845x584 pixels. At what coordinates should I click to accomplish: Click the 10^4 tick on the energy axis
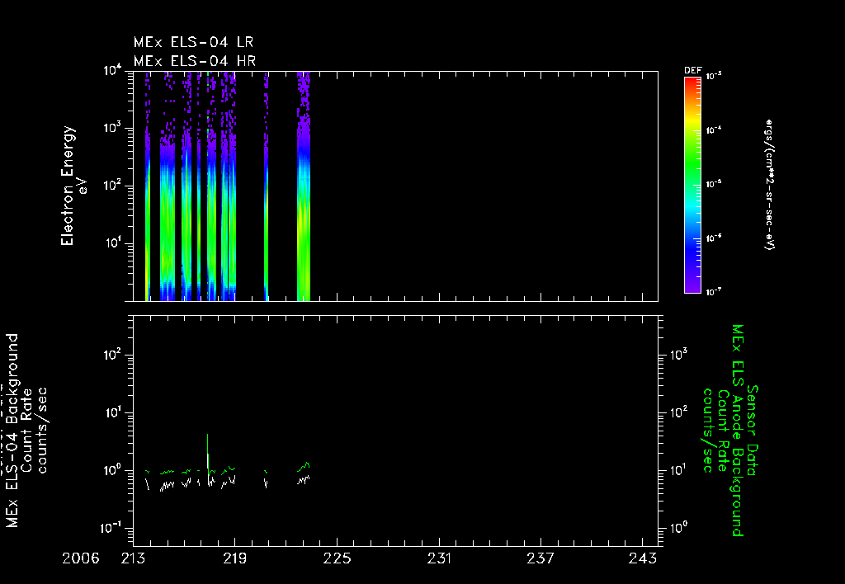[112, 71]
